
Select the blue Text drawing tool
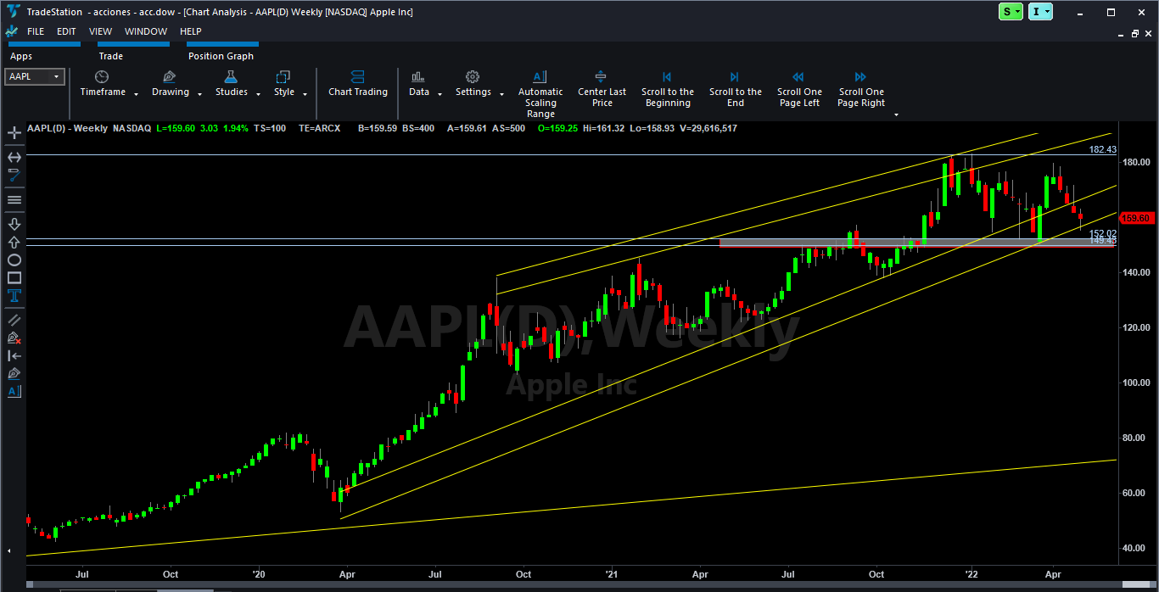click(x=14, y=295)
